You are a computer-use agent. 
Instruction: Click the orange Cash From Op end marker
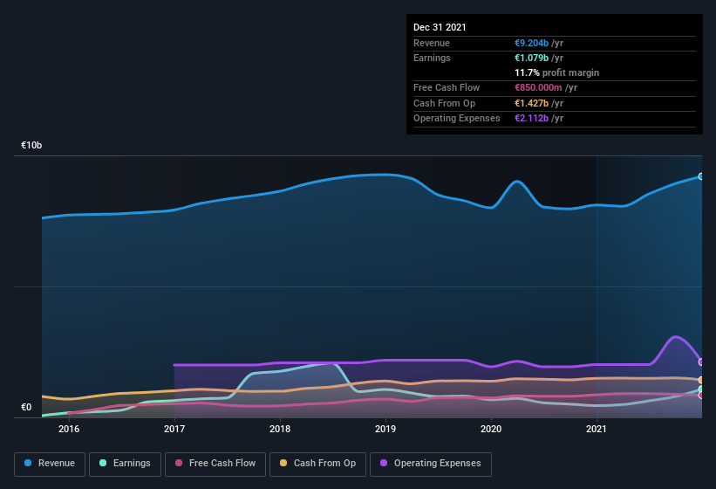click(701, 380)
